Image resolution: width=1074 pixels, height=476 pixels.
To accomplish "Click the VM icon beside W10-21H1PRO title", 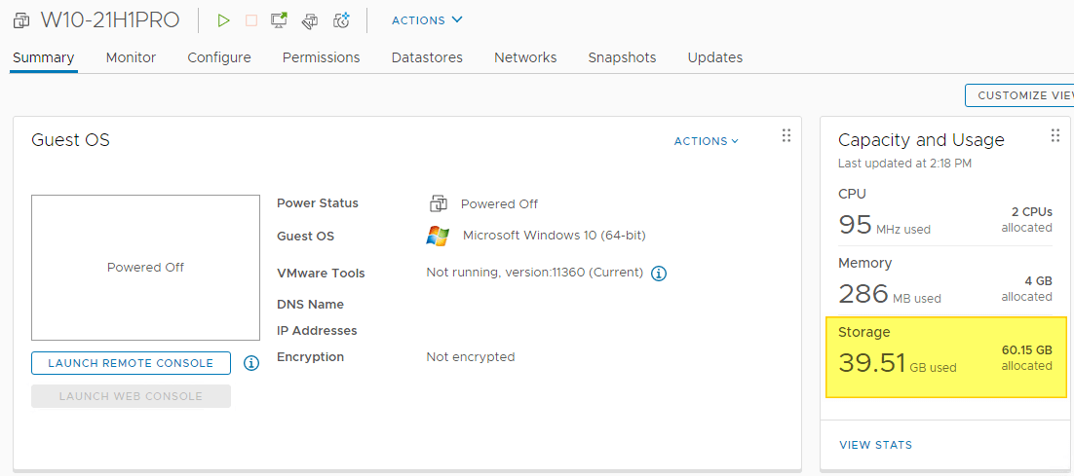I will [20, 20].
